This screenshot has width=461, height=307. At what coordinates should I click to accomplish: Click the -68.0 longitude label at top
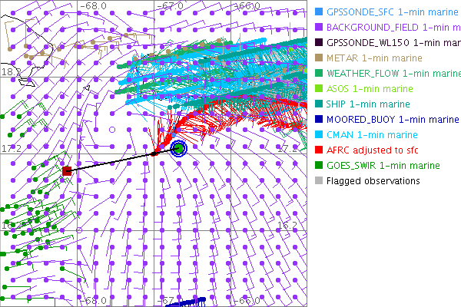94,5
